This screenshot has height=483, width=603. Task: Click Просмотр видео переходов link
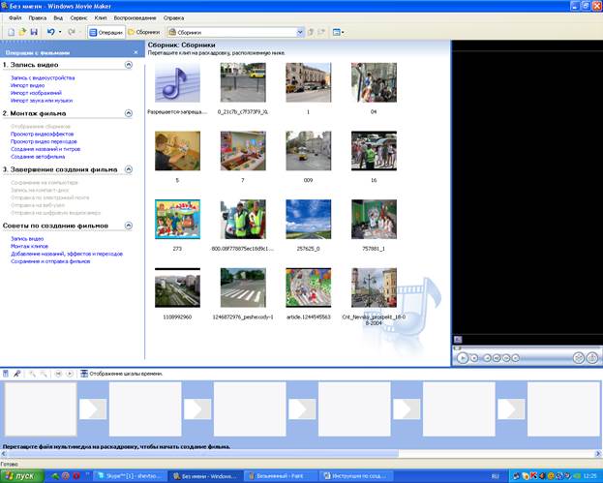pos(44,141)
